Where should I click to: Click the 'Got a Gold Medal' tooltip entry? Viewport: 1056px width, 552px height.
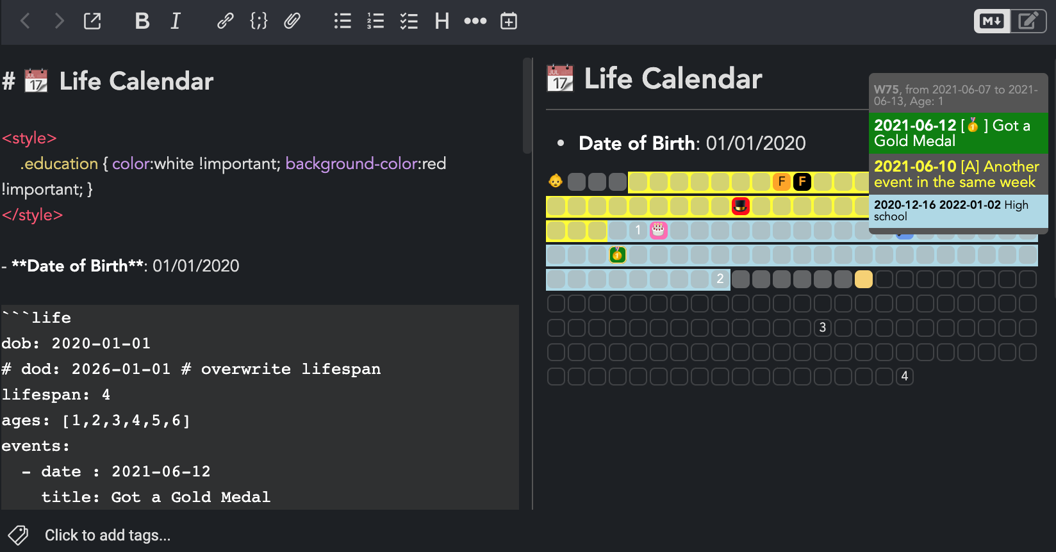958,133
